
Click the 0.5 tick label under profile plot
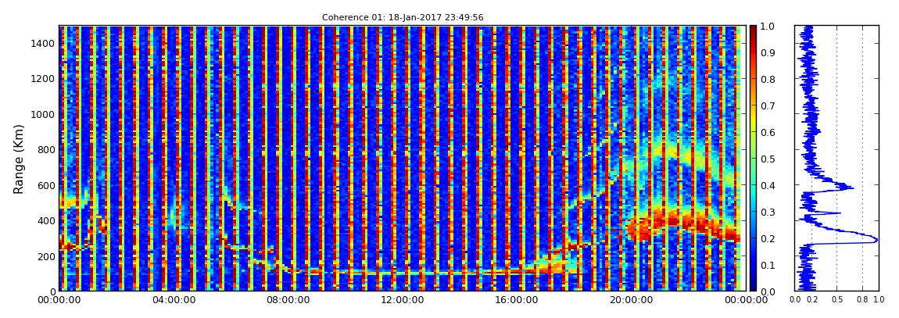pos(837,300)
